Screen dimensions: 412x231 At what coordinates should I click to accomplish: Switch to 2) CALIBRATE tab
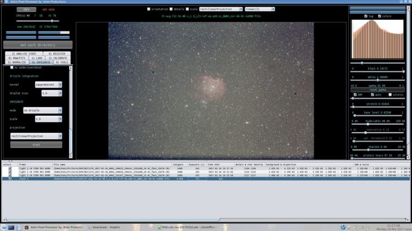tap(58, 58)
